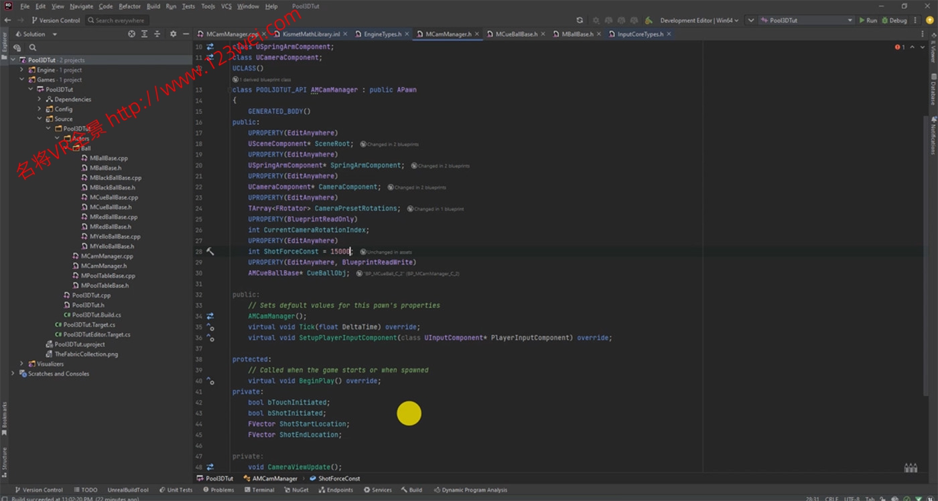The height and width of the screenshot is (501, 938).
Task: Start debugging with the Debug button
Action: click(894, 20)
